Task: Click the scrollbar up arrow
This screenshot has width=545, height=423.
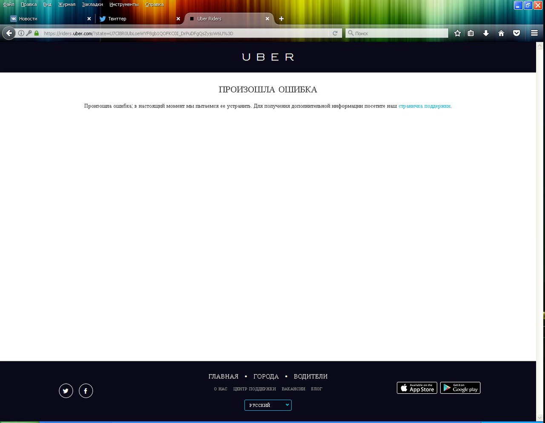Action: click(x=540, y=45)
